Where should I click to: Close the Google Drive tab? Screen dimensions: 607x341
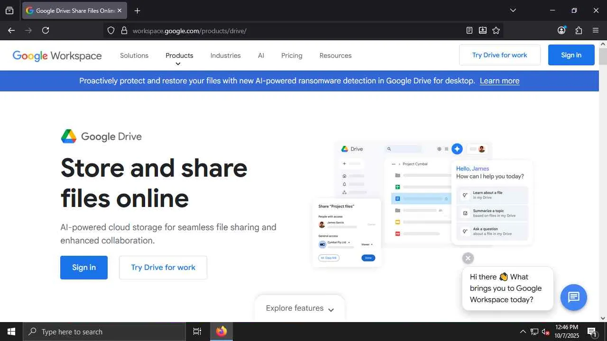pos(120,10)
